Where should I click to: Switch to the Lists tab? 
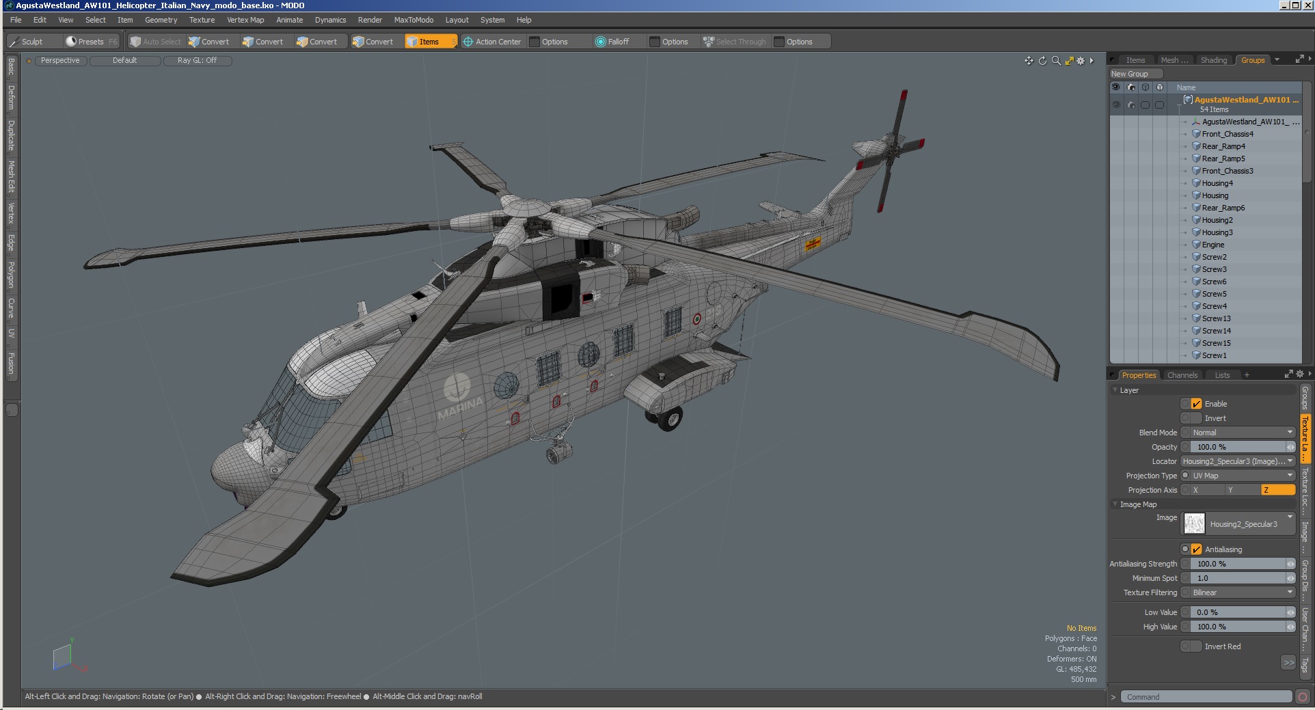point(1222,375)
